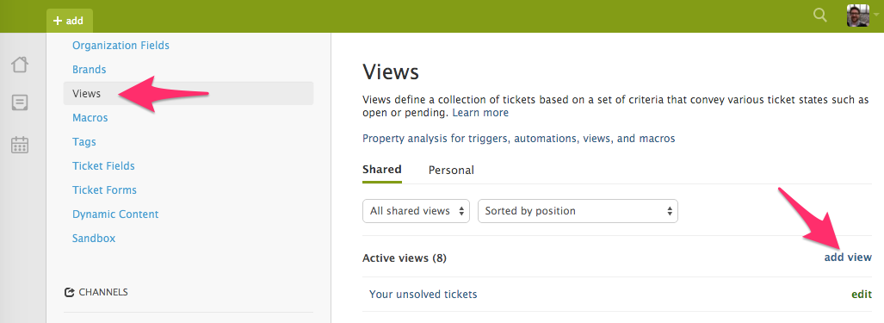Edit the Your unsolved tickets view

[862, 295]
